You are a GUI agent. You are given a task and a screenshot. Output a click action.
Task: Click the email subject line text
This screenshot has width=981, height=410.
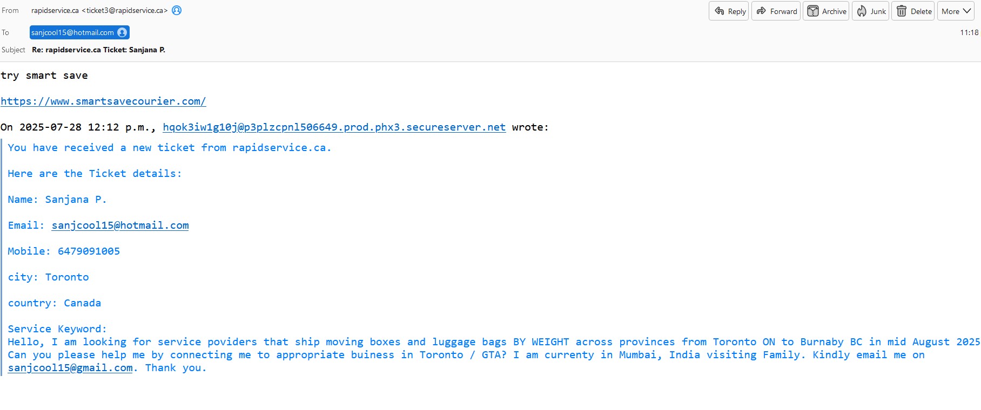click(98, 50)
